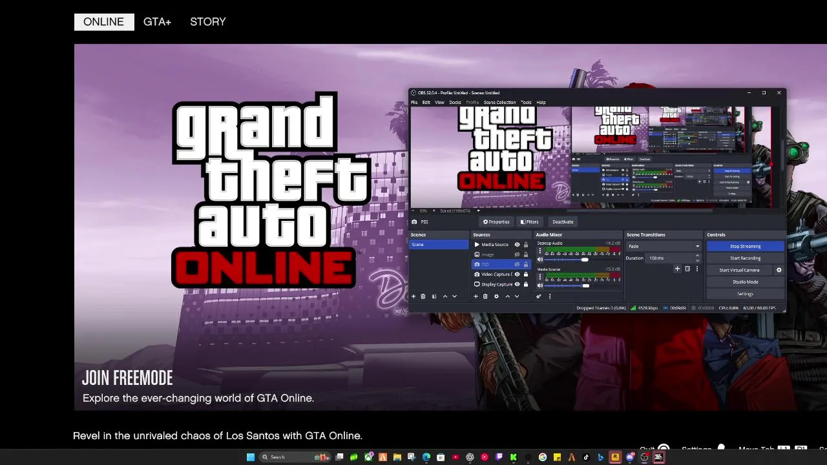
Task: Open source properties gear in Sources toolbar
Action: point(496,296)
